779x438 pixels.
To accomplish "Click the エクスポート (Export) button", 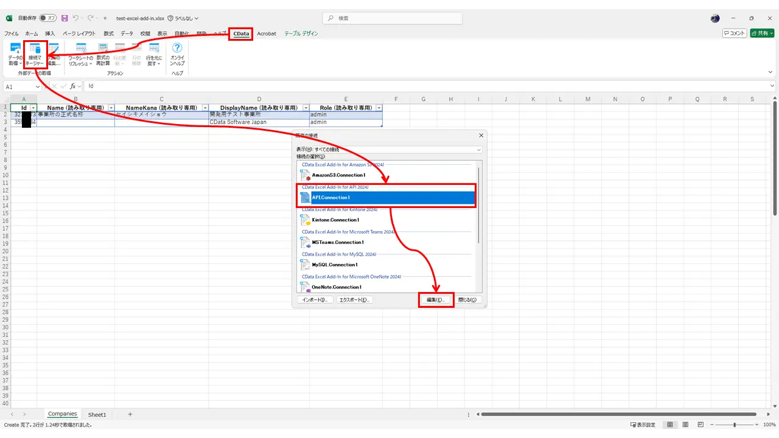I will (x=355, y=300).
